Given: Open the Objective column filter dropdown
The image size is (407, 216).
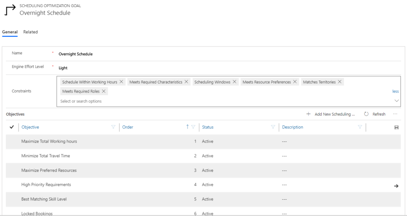Looking at the screenshot, I should click(113, 127).
